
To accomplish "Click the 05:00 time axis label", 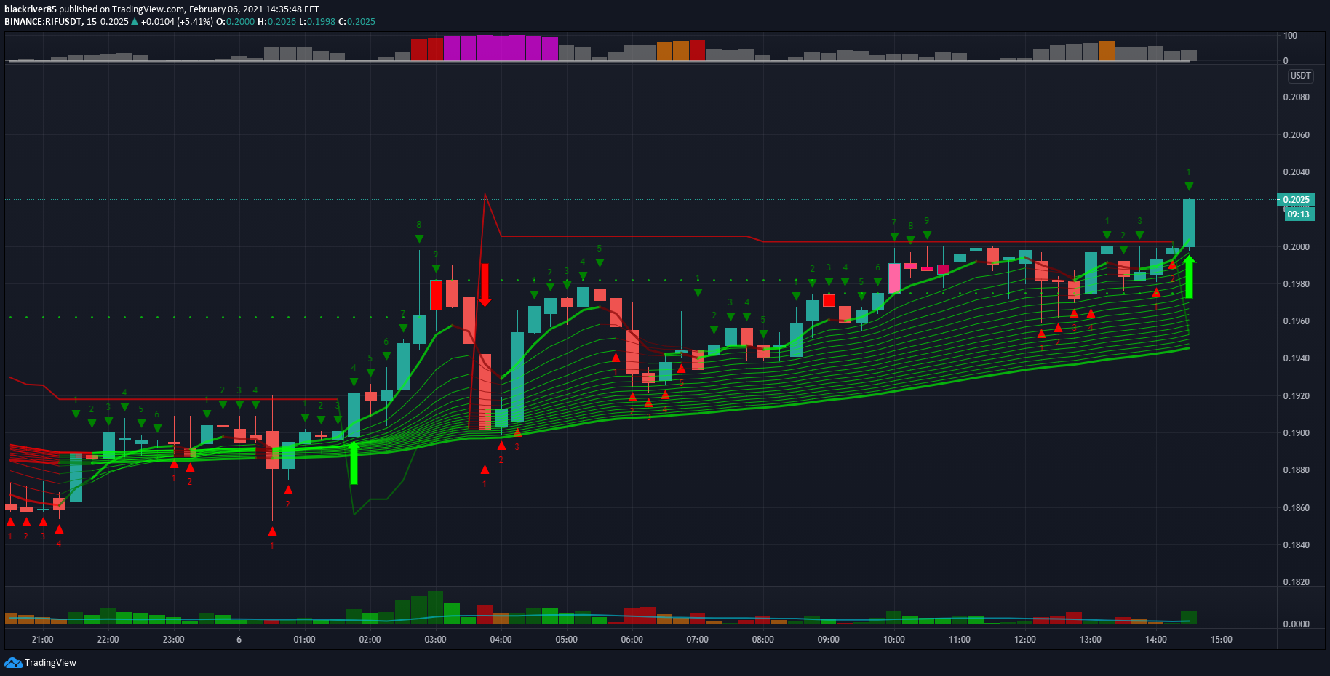I will pyautogui.click(x=566, y=640).
